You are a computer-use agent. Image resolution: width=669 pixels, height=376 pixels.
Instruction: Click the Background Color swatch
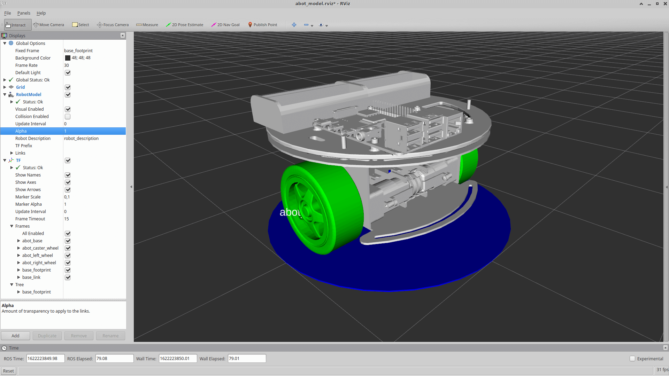[68, 58]
